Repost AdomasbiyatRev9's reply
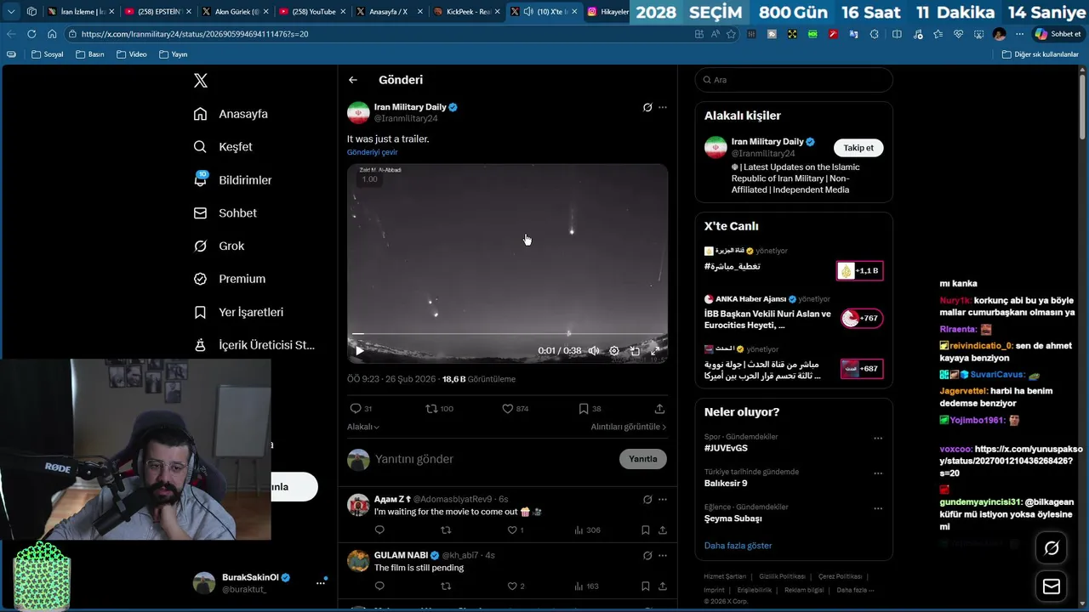1089x612 pixels. (x=446, y=530)
